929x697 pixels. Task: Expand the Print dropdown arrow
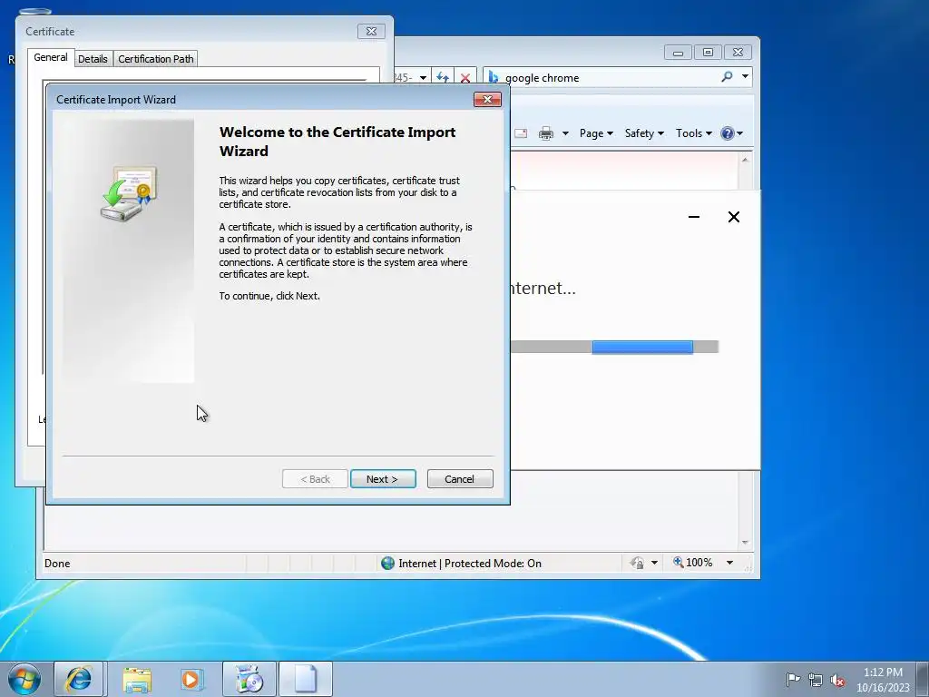[565, 133]
